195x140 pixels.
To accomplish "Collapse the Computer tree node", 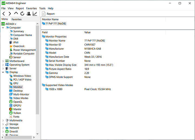I will [x=3, y=28].
